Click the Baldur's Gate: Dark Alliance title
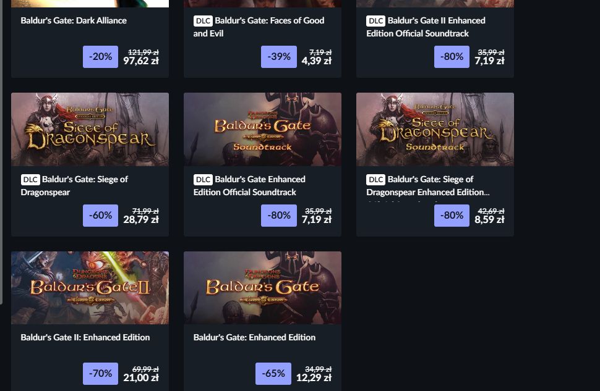600x391 pixels. pos(74,20)
